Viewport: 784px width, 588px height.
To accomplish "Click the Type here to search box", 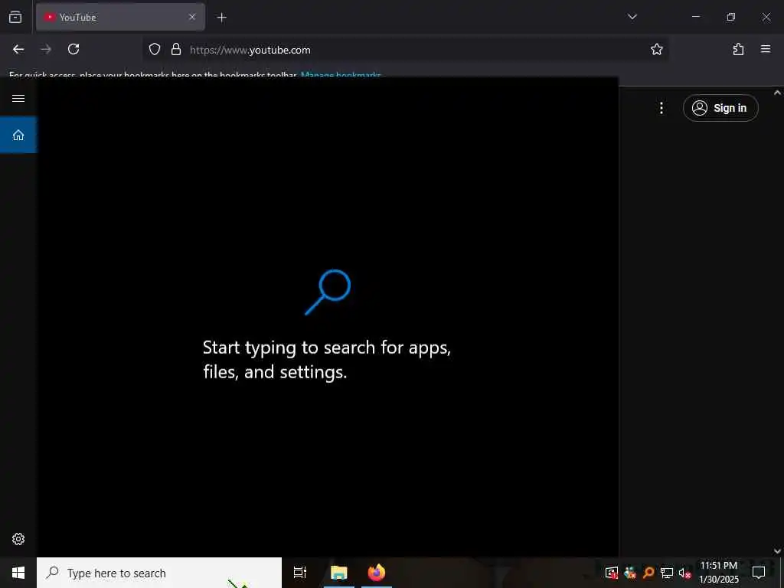I will point(159,573).
